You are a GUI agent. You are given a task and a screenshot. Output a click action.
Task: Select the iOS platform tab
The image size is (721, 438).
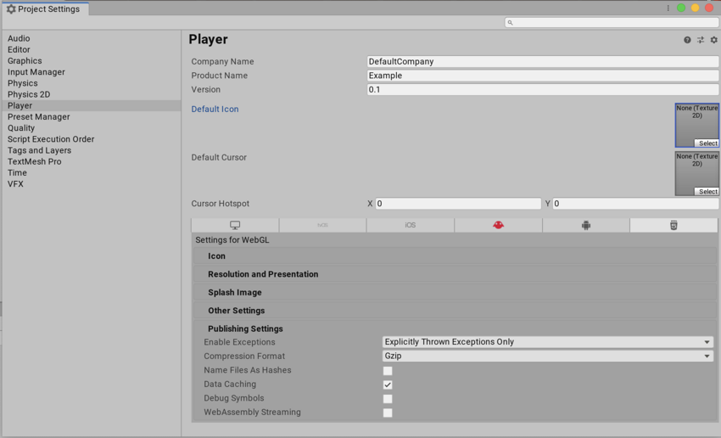click(x=411, y=225)
